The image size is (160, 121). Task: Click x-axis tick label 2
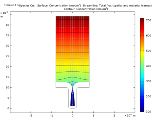pyautogui.click(x=114, y=116)
